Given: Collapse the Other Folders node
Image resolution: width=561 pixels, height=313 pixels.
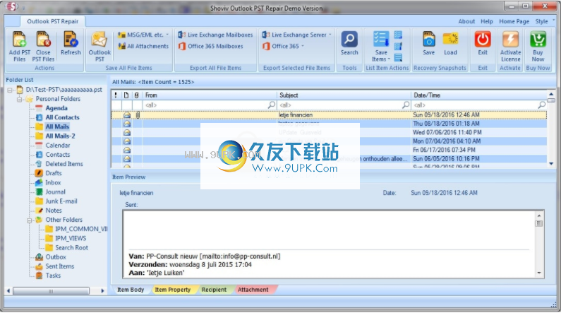Looking at the screenshot, I should coord(30,220).
